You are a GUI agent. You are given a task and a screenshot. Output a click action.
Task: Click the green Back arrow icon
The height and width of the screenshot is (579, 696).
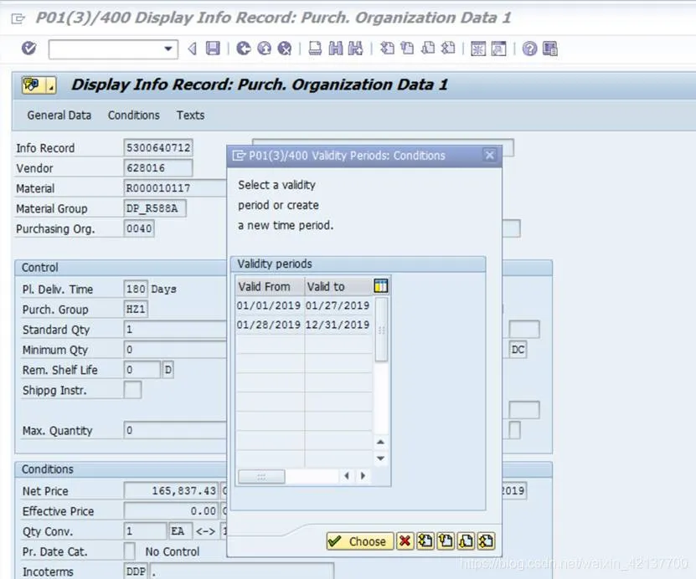pyautogui.click(x=243, y=49)
